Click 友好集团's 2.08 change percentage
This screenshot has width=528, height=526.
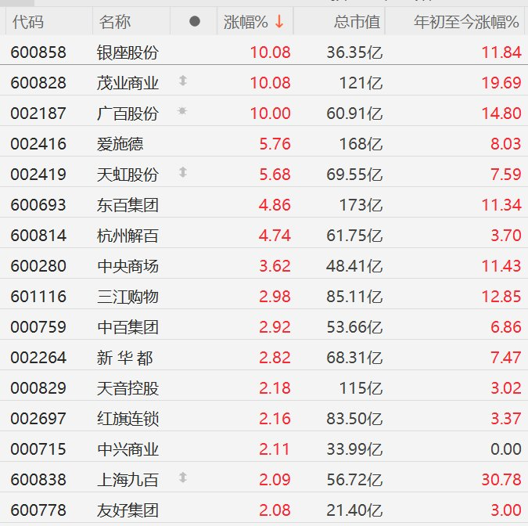276,510
